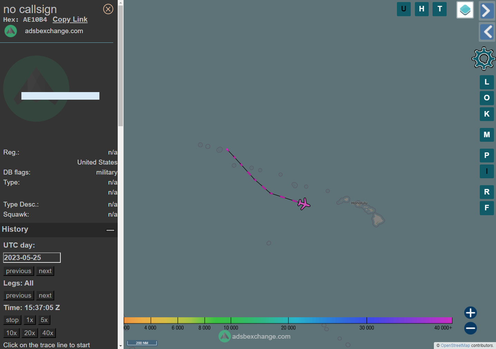Go to previous UTC day
This screenshot has width=496, height=349.
coord(19,271)
